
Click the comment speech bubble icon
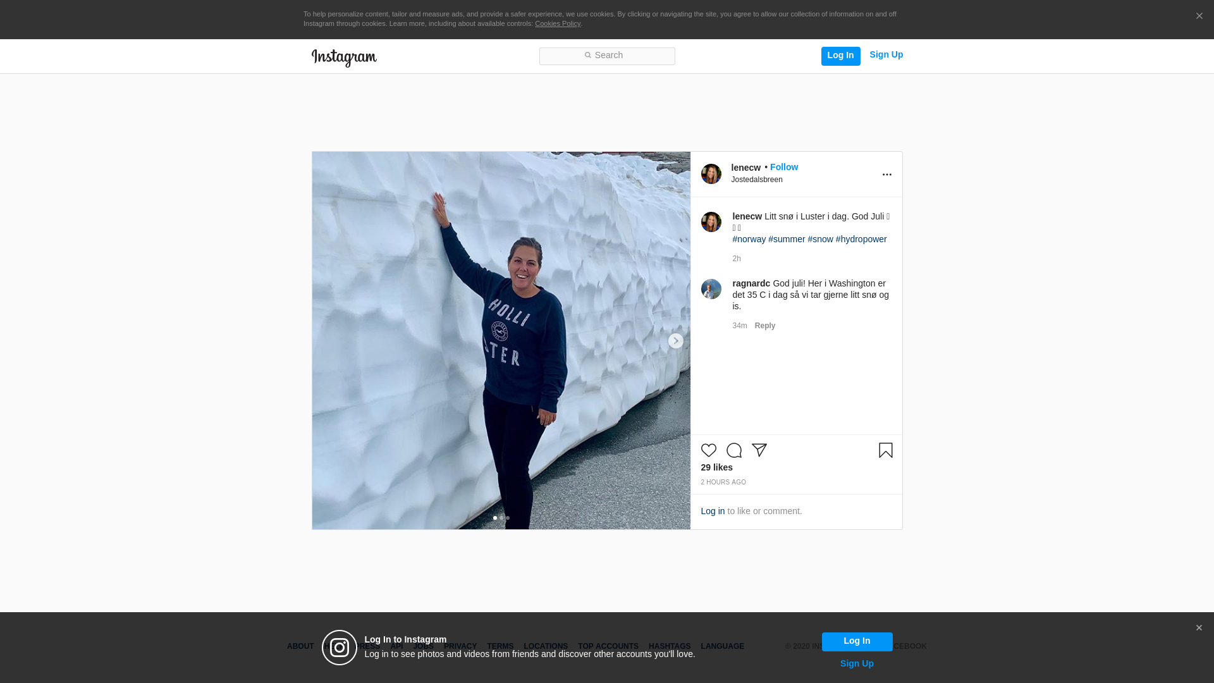[x=733, y=450]
